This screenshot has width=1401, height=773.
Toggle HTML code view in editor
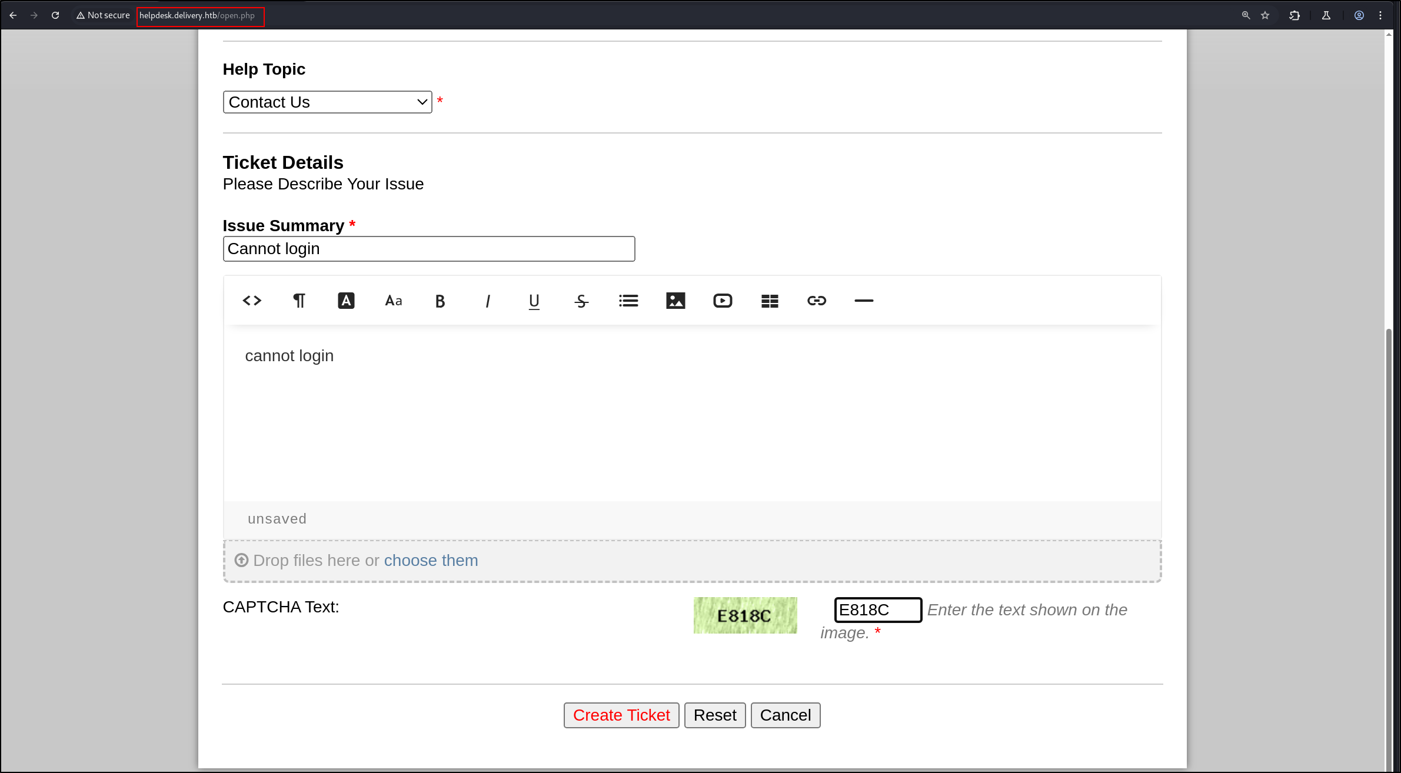[x=252, y=301]
